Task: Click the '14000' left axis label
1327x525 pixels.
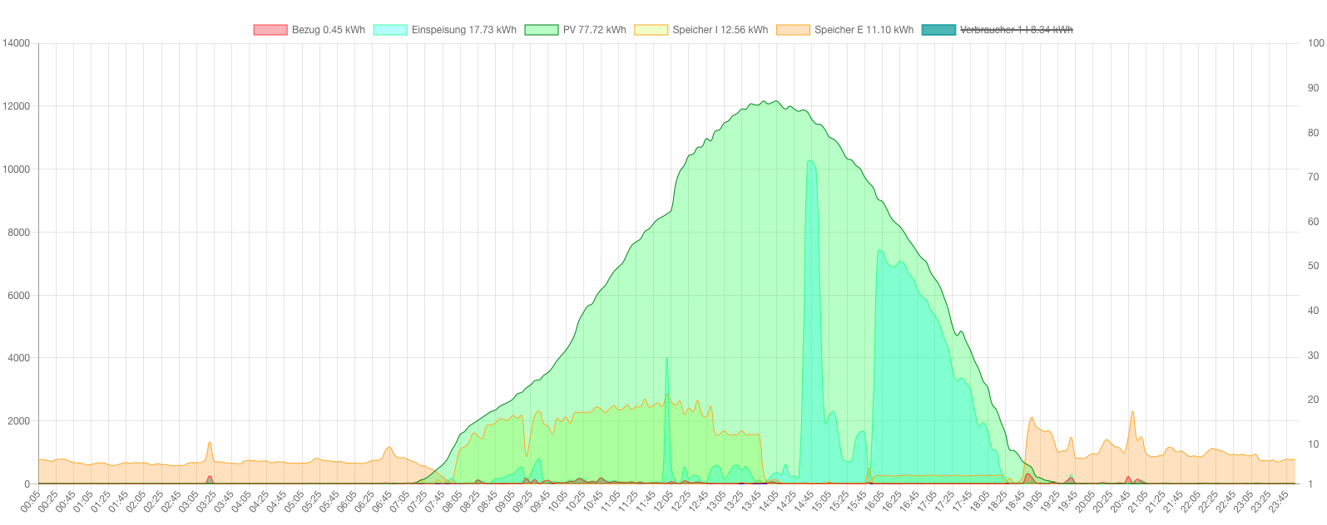Action: click(17, 43)
